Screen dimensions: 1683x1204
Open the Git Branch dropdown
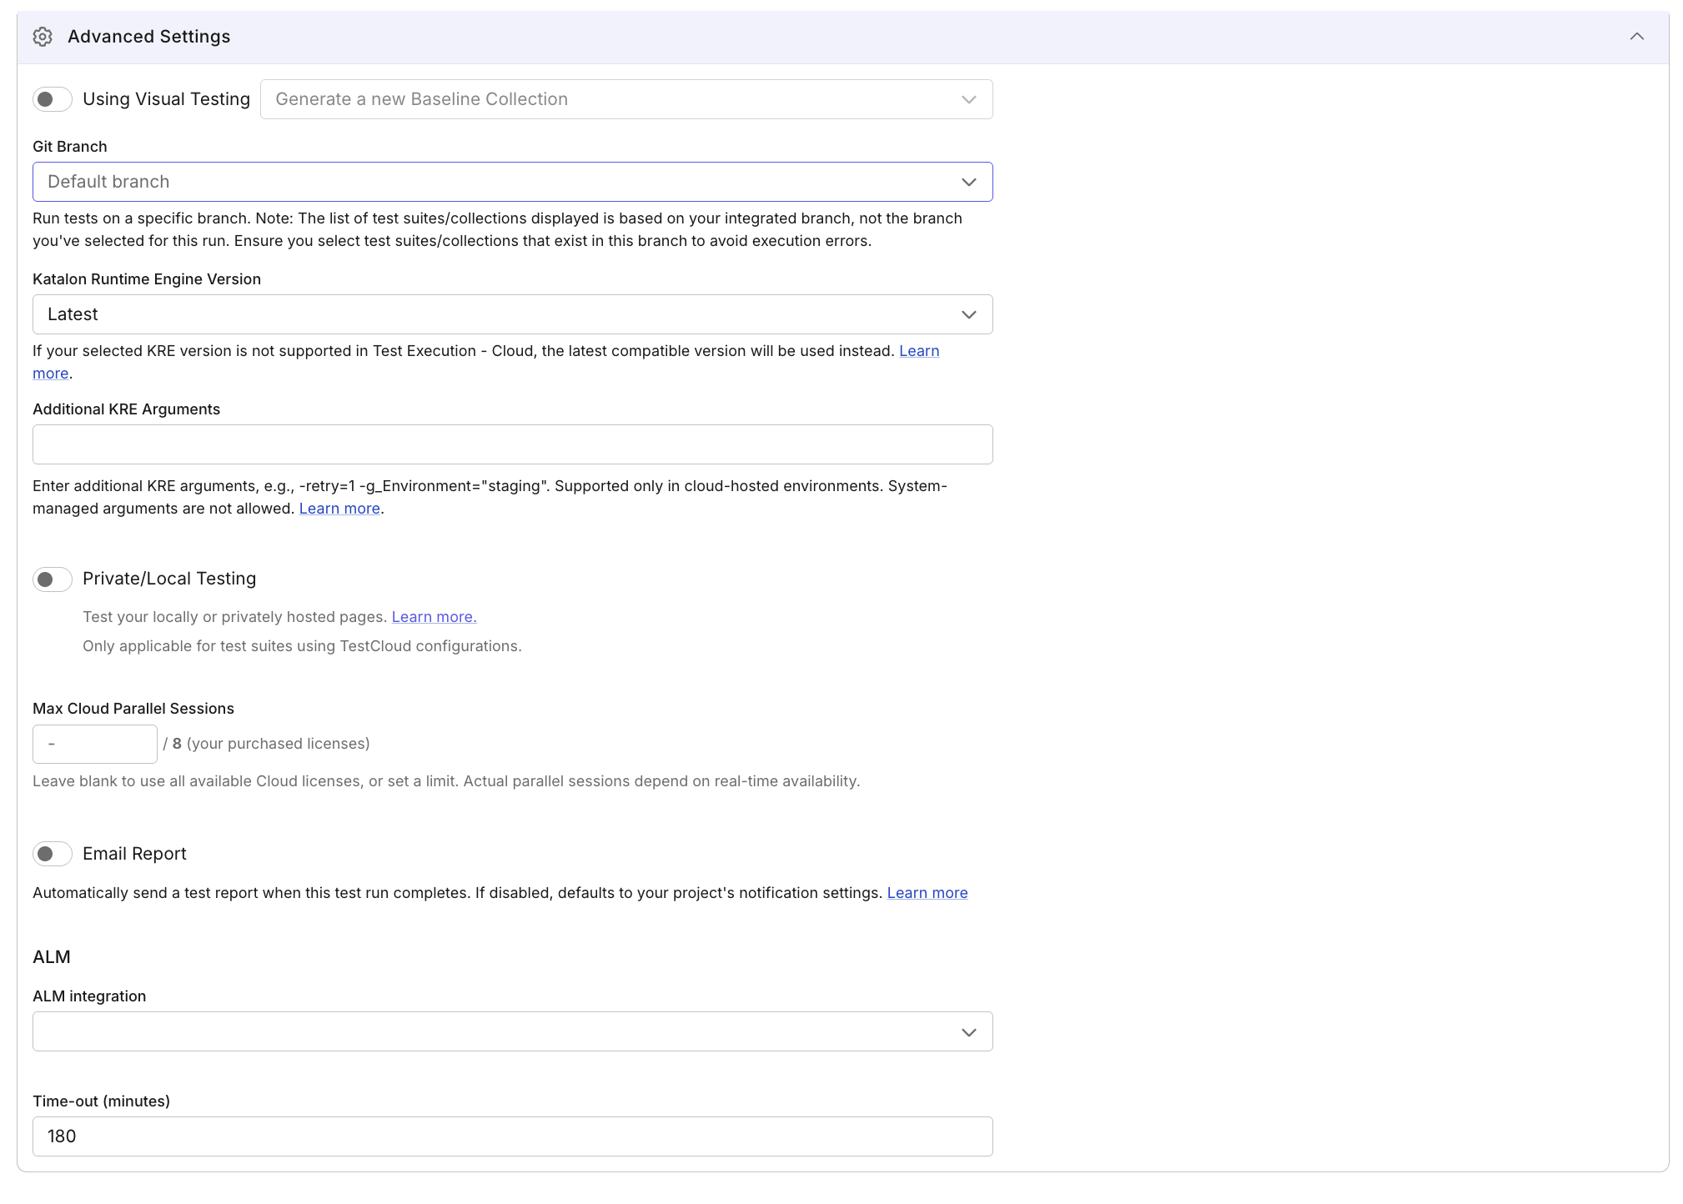point(513,182)
